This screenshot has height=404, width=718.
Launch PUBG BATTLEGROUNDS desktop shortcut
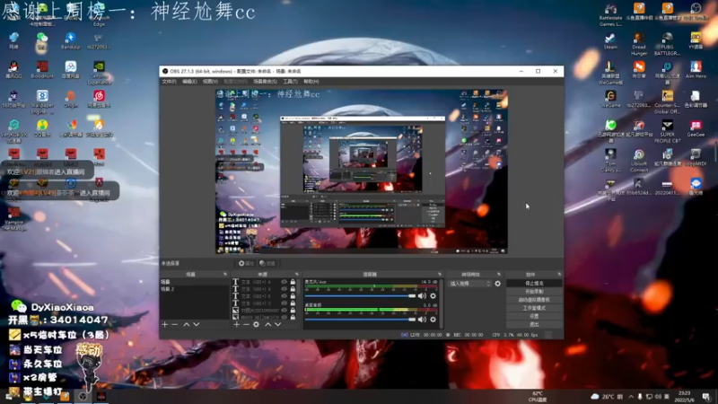click(x=667, y=44)
